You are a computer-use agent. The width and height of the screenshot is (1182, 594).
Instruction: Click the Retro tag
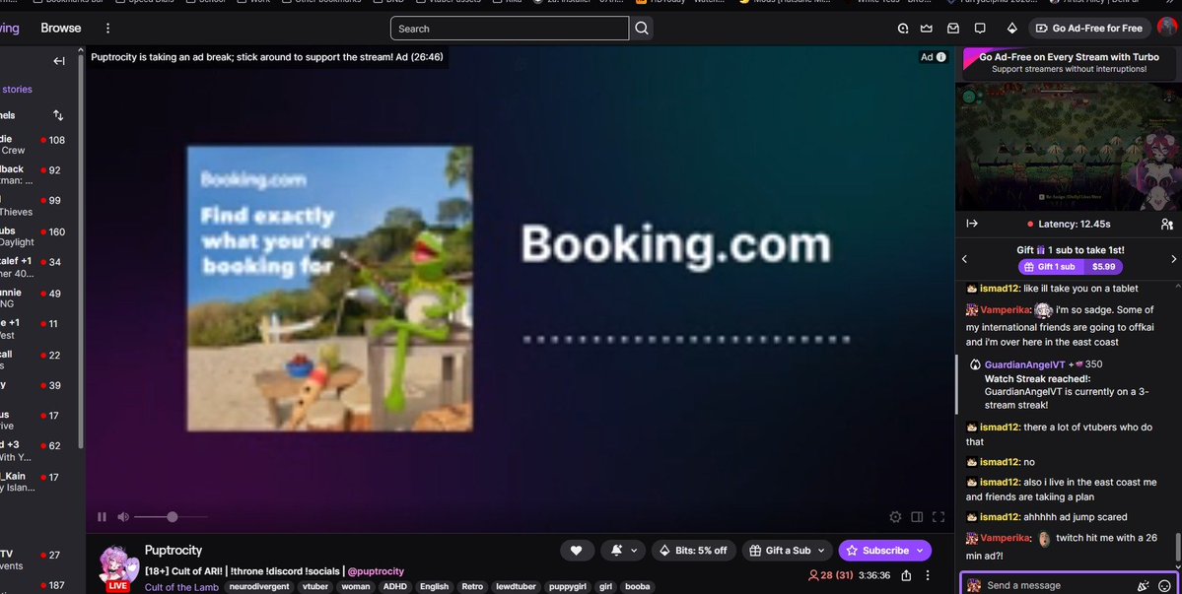pos(472,586)
